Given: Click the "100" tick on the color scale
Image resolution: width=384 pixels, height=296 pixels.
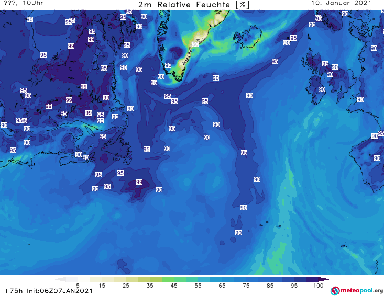Looking at the screenshot, I should pos(319,285).
